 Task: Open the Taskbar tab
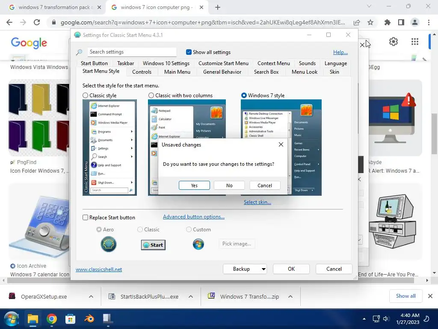click(x=125, y=63)
